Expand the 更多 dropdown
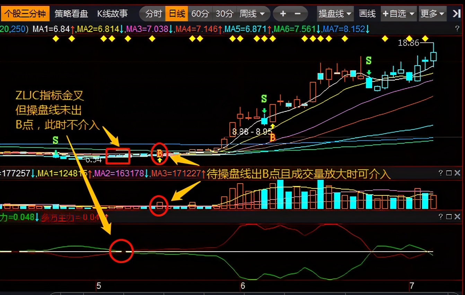 [432, 14]
